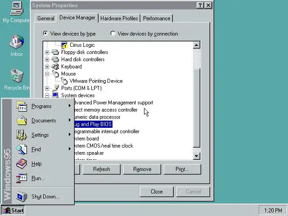Choose Shut Down... in the Start menu

coord(43,197)
